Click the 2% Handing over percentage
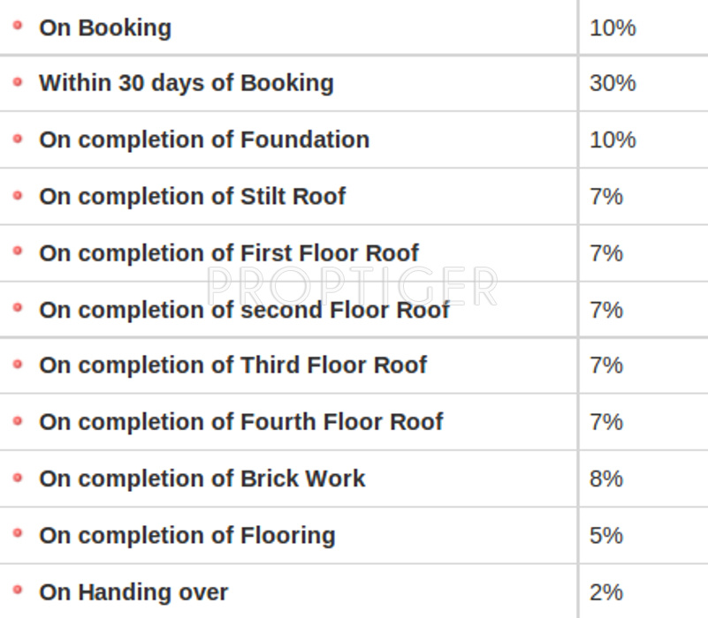The width and height of the screenshot is (708, 618). click(x=606, y=592)
